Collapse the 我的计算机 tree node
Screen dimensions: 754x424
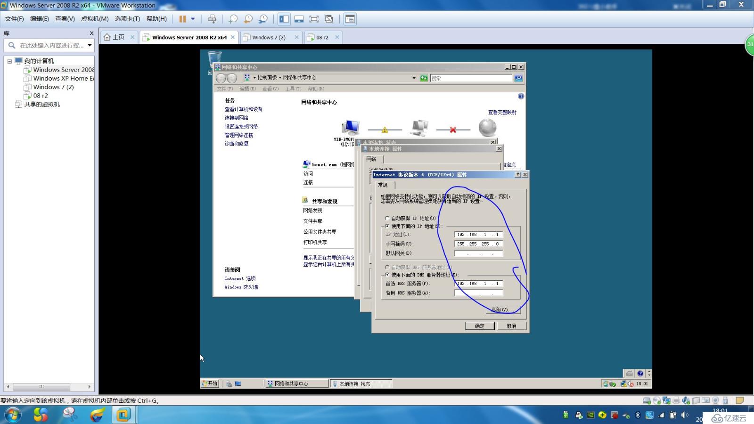(x=9, y=61)
